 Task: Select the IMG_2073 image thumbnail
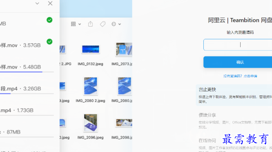(124, 49)
